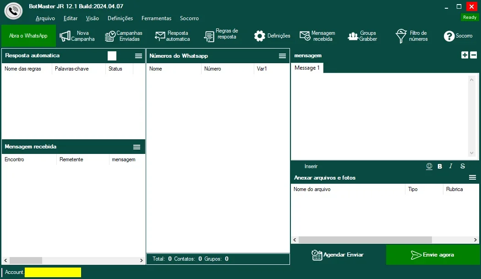Insert an emoji with the smiley icon
The image size is (481, 279).
click(x=429, y=166)
